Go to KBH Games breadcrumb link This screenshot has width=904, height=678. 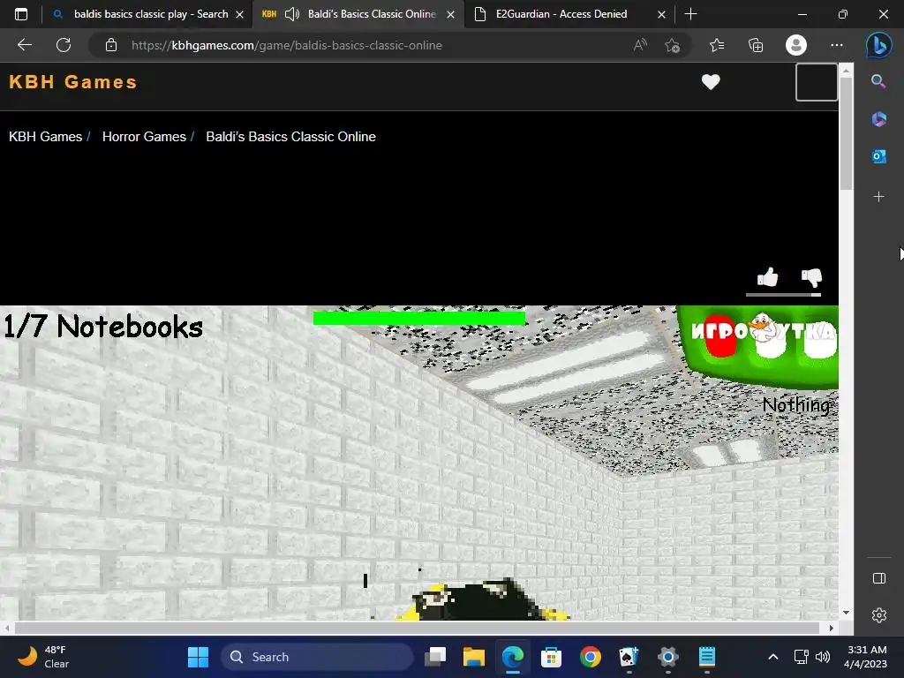point(46,137)
